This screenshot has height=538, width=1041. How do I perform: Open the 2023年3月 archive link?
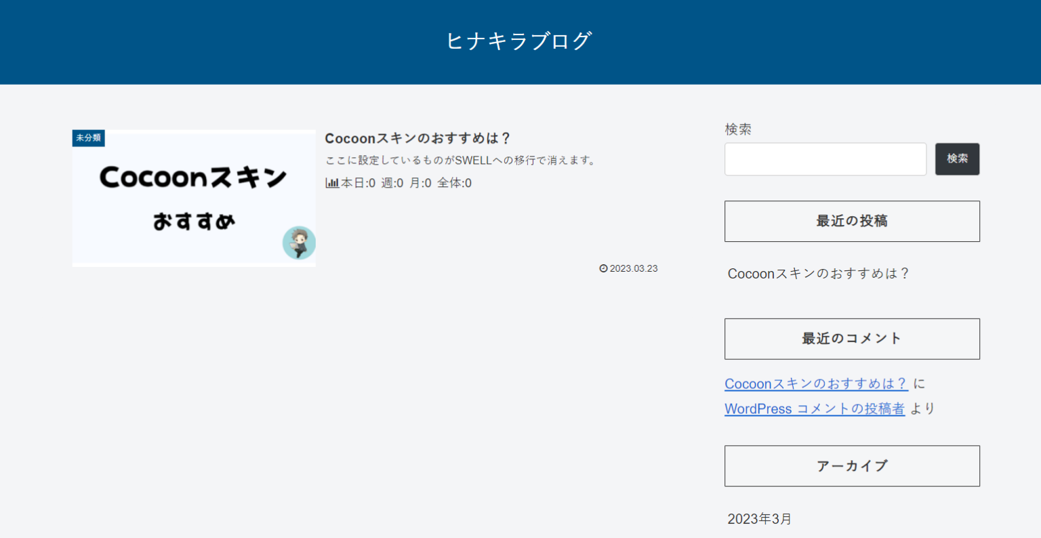click(759, 519)
